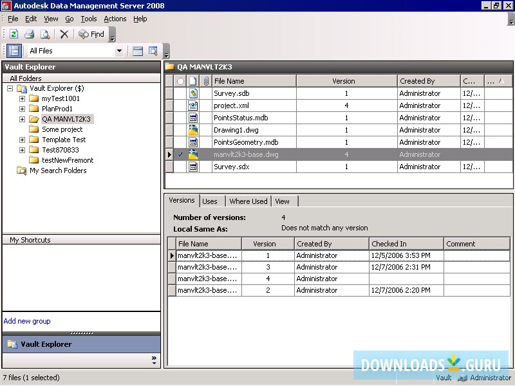Click the Find button
The image size is (515, 386).
91,34
